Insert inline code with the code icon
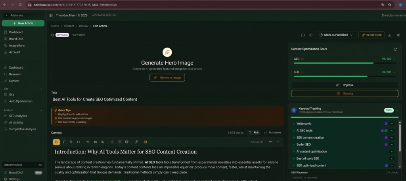The width and height of the screenshot is (406, 181). point(78,142)
